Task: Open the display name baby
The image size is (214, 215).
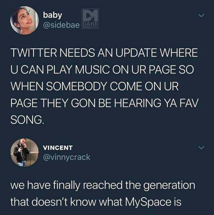Action: coord(52,15)
